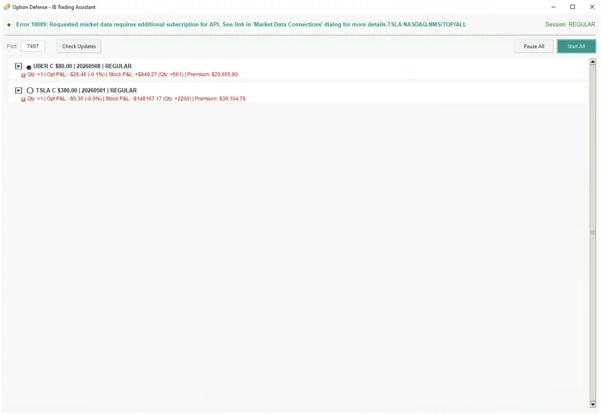
Task: Click the Pause All button
Action: (534, 46)
